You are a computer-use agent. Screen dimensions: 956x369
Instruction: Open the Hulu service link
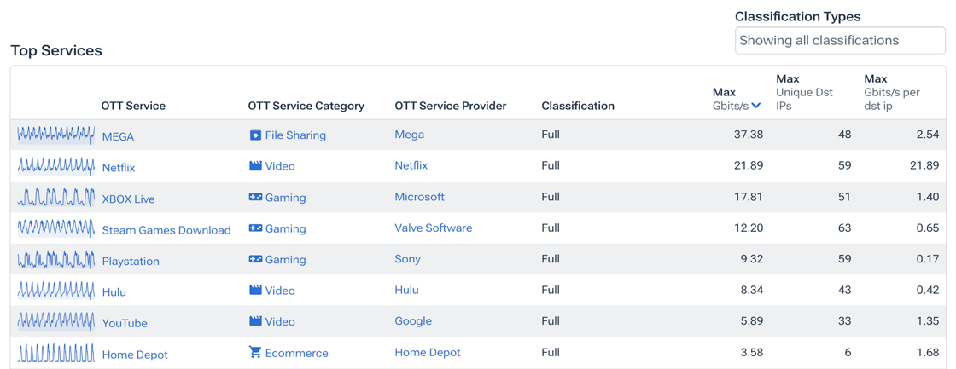coord(114,292)
